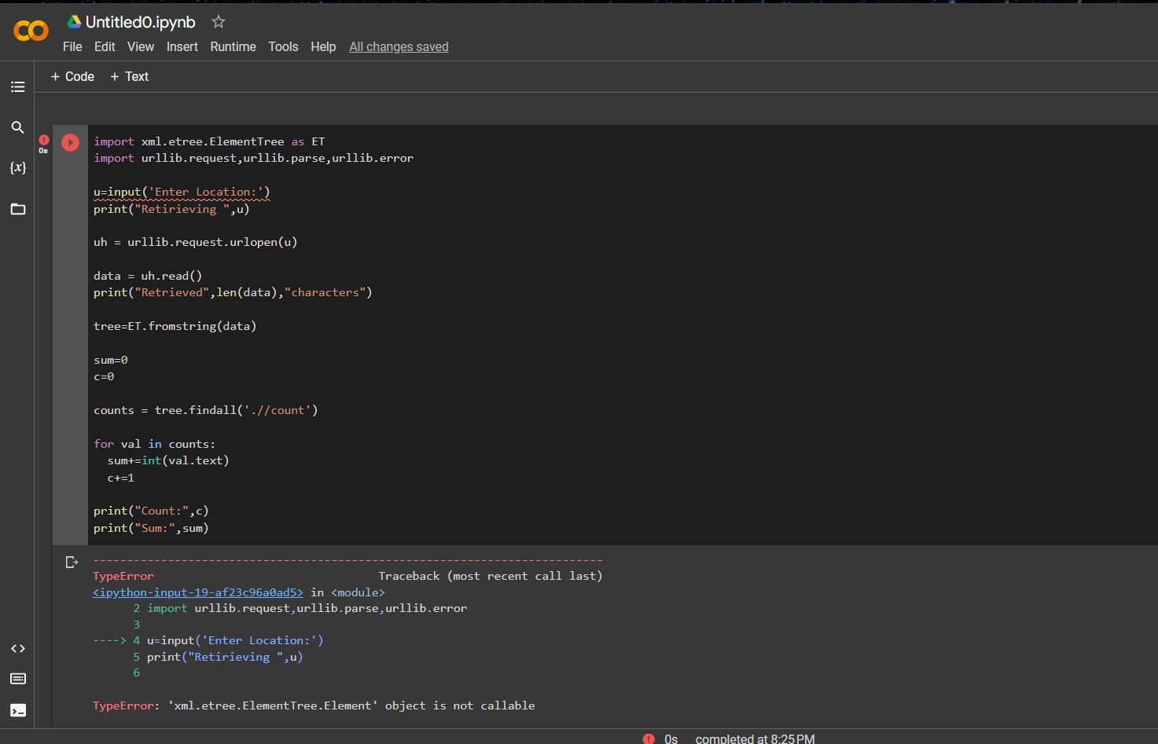The image size is (1158, 744).
Task: Add a new Text cell
Action: (x=129, y=76)
